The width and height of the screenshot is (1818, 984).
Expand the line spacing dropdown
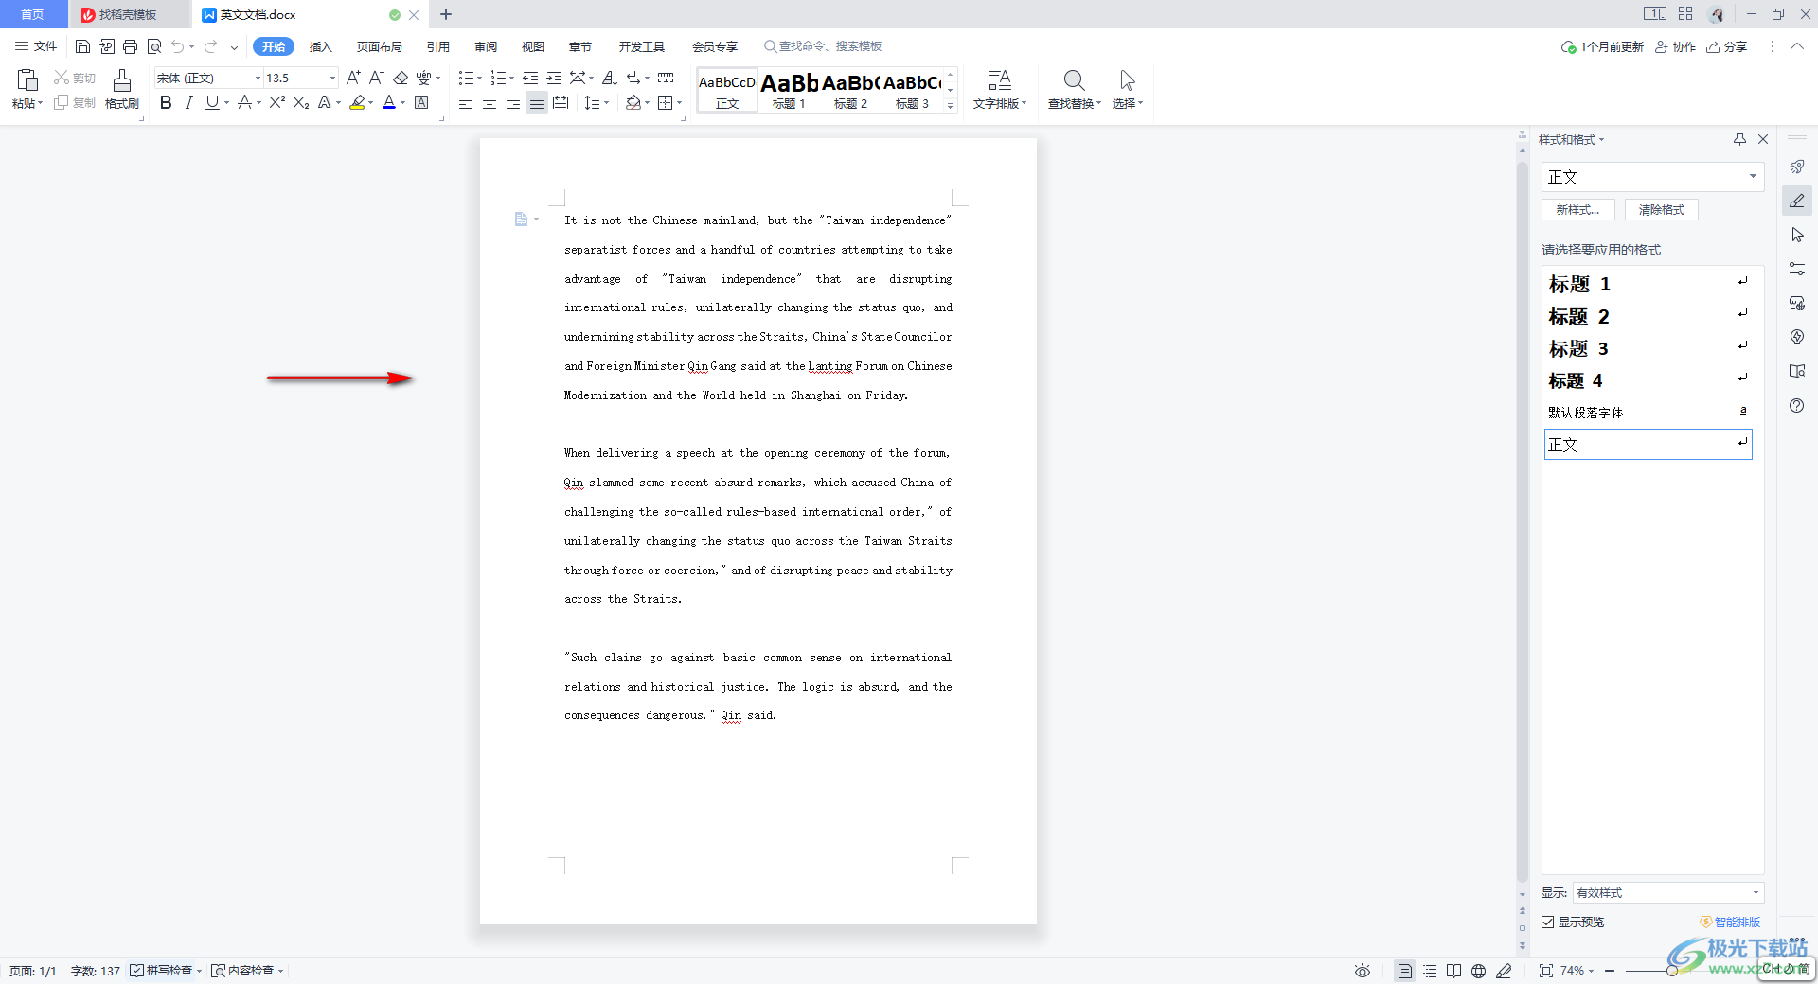pos(606,102)
